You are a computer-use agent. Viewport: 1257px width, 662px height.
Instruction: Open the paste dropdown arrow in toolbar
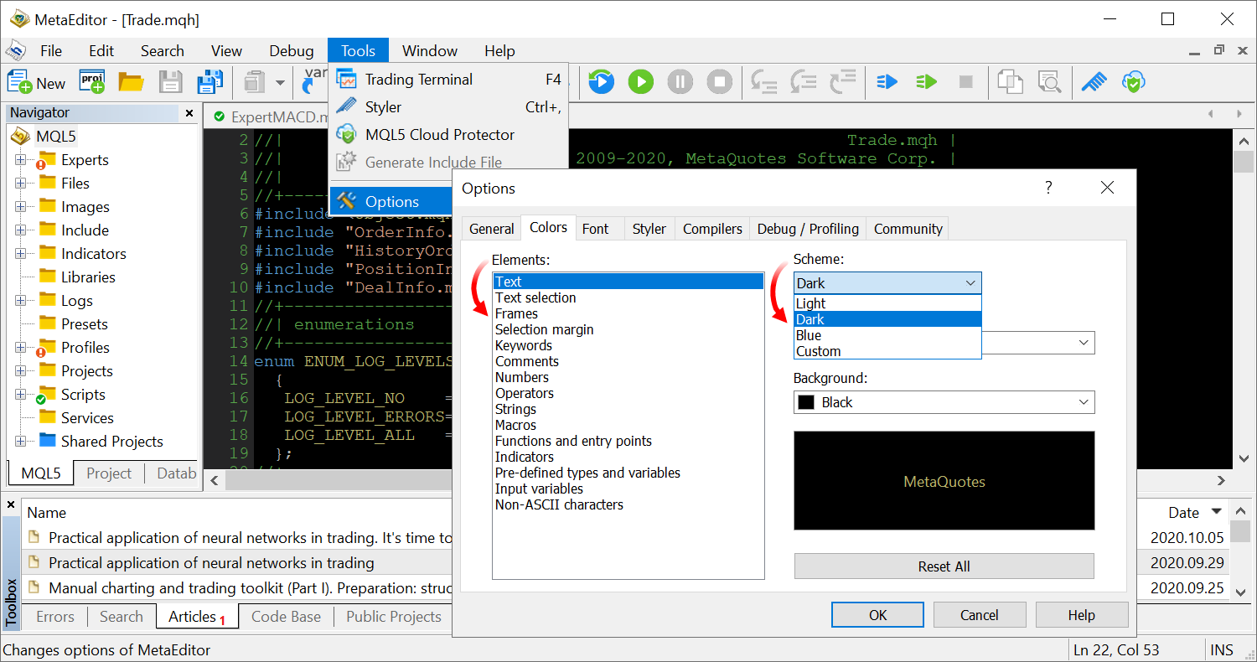pyautogui.click(x=280, y=83)
